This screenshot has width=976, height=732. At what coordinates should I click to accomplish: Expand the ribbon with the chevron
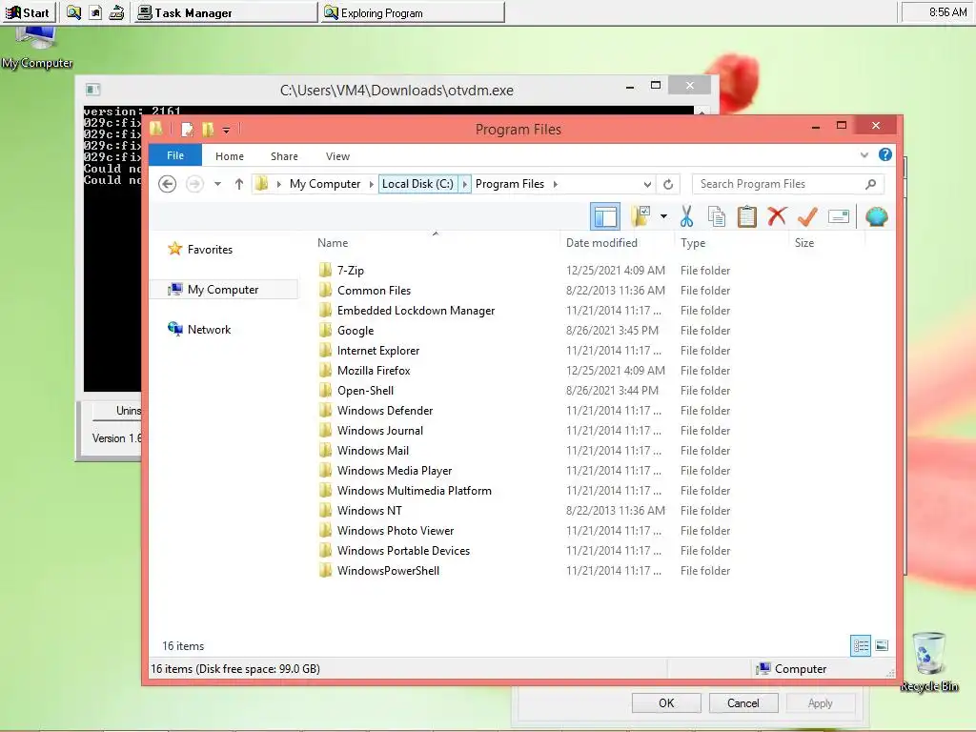pos(864,155)
